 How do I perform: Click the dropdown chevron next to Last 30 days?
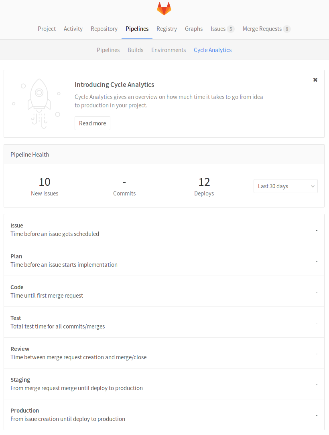tap(313, 186)
